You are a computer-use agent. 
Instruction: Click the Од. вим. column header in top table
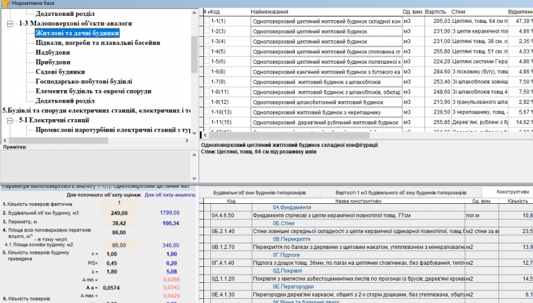point(413,12)
